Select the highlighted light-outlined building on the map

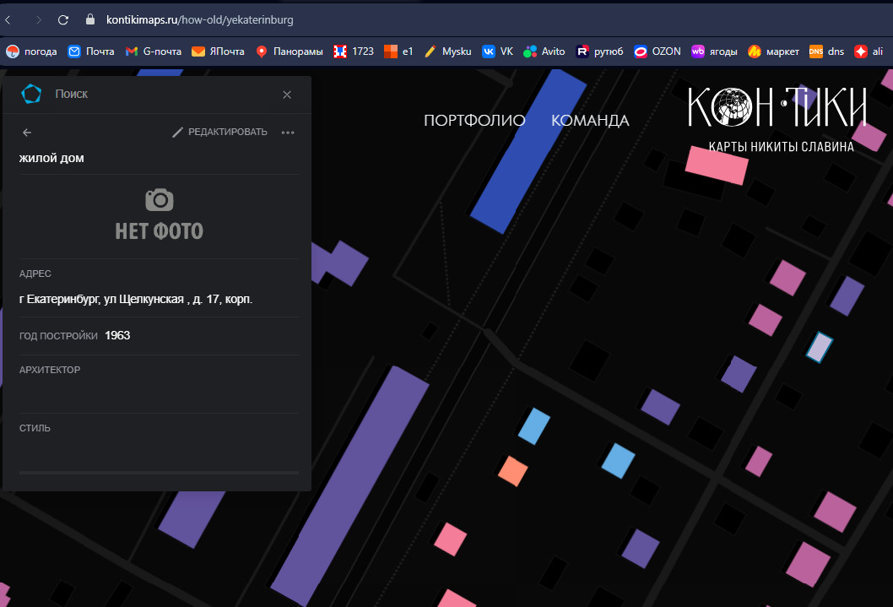pyautogui.click(x=820, y=347)
